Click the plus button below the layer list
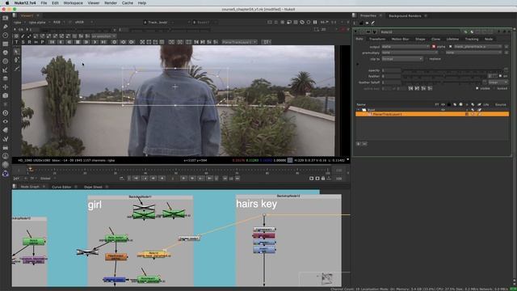The image size is (517, 291). click(x=359, y=144)
